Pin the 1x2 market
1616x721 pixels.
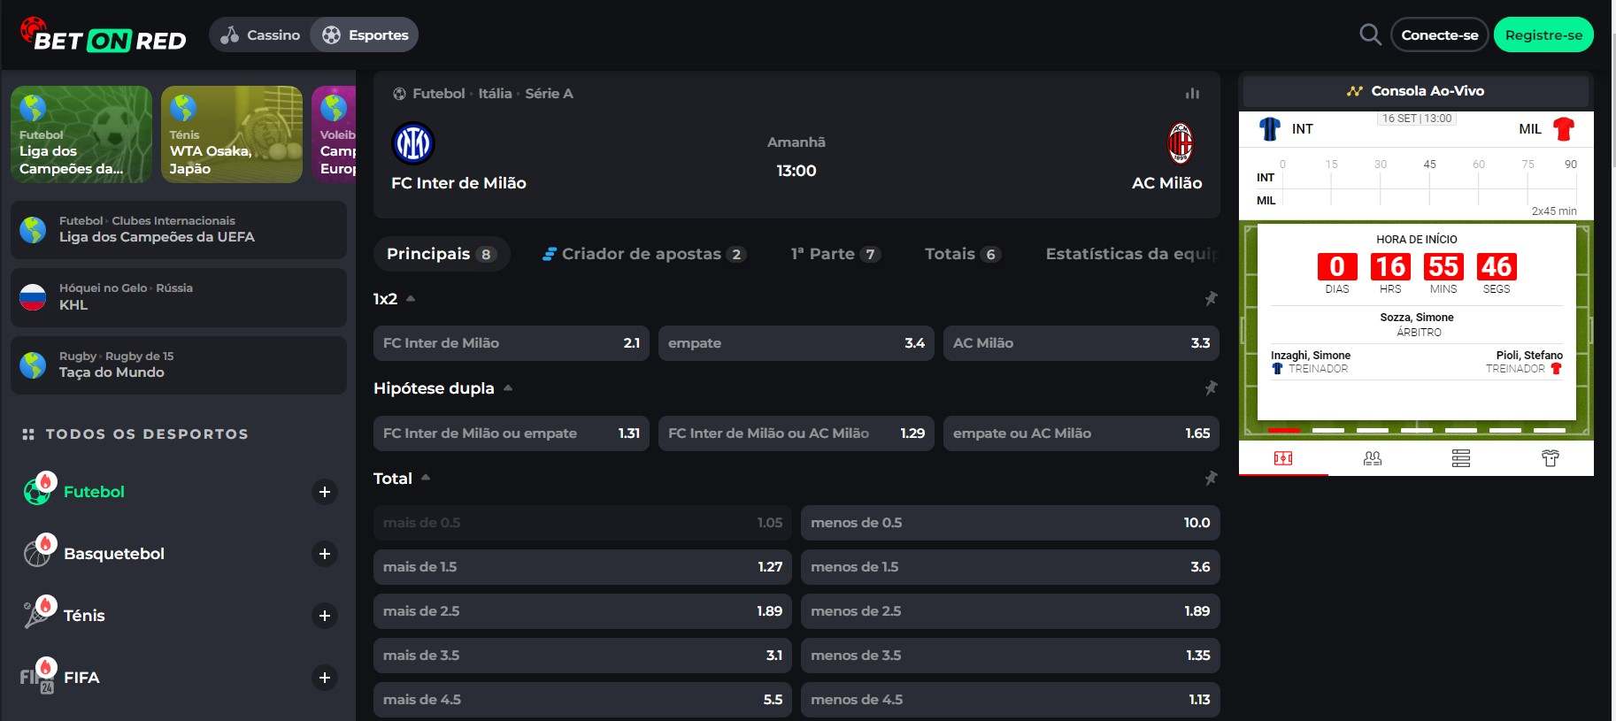pyautogui.click(x=1211, y=299)
